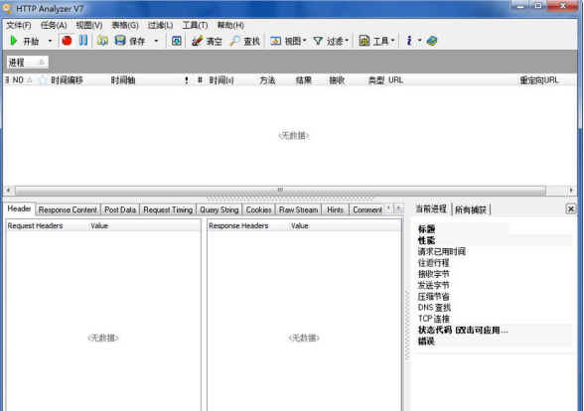Switch to the Query String tab
The width and height of the screenshot is (584, 411).
pyautogui.click(x=219, y=210)
